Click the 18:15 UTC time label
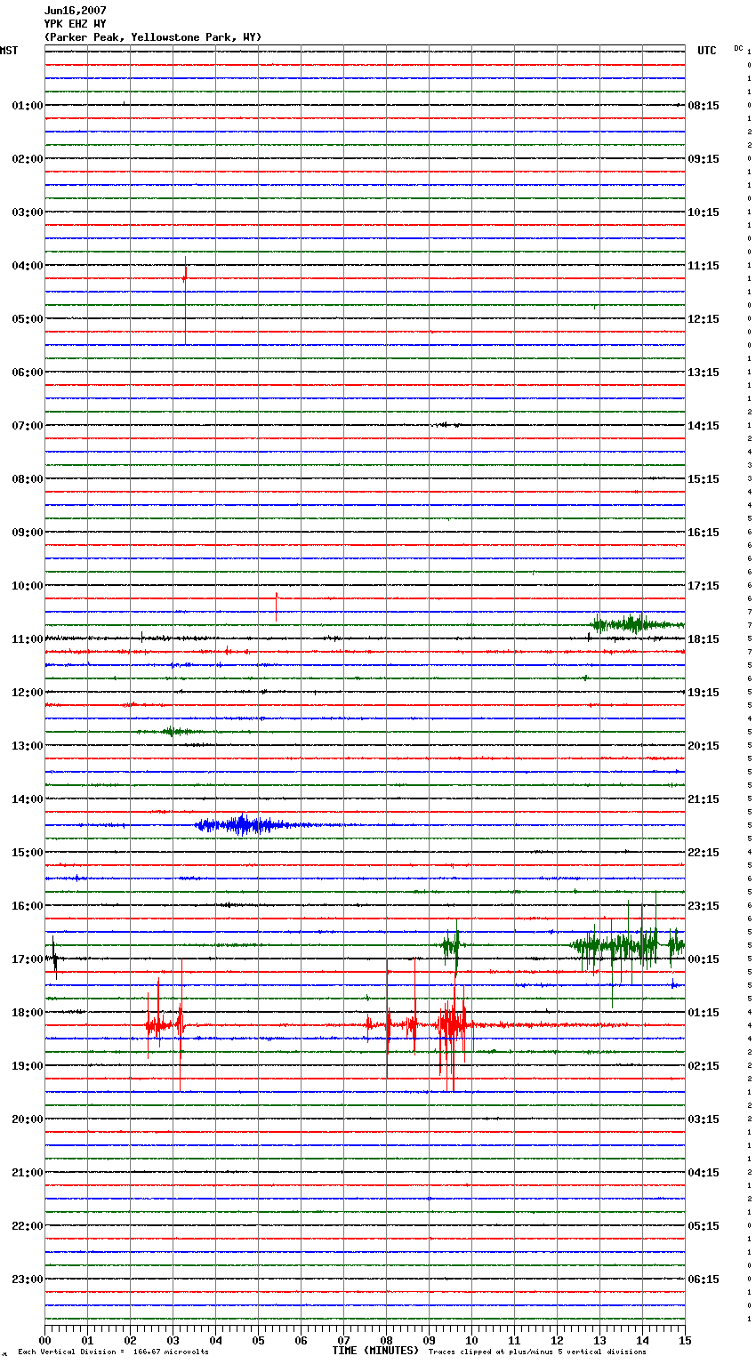Image resolution: width=756 pixels, height=1364 pixels. [704, 639]
